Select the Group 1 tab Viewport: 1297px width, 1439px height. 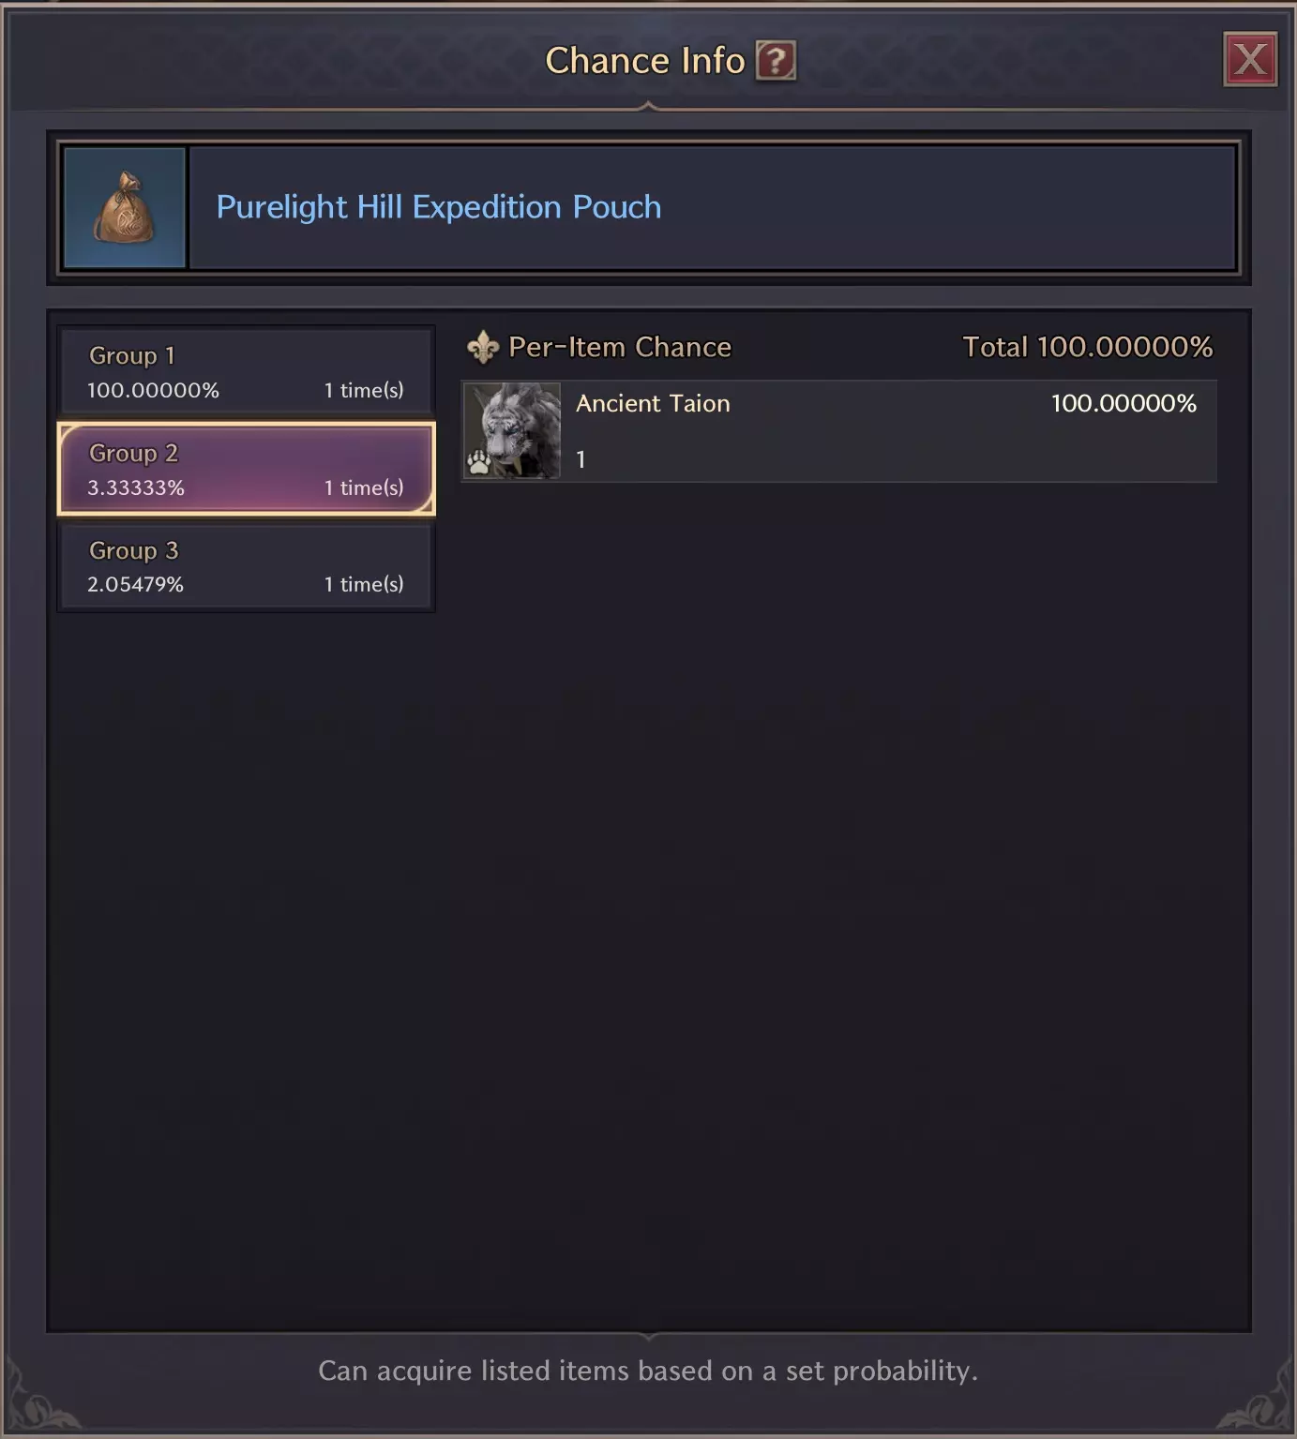[x=246, y=372]
